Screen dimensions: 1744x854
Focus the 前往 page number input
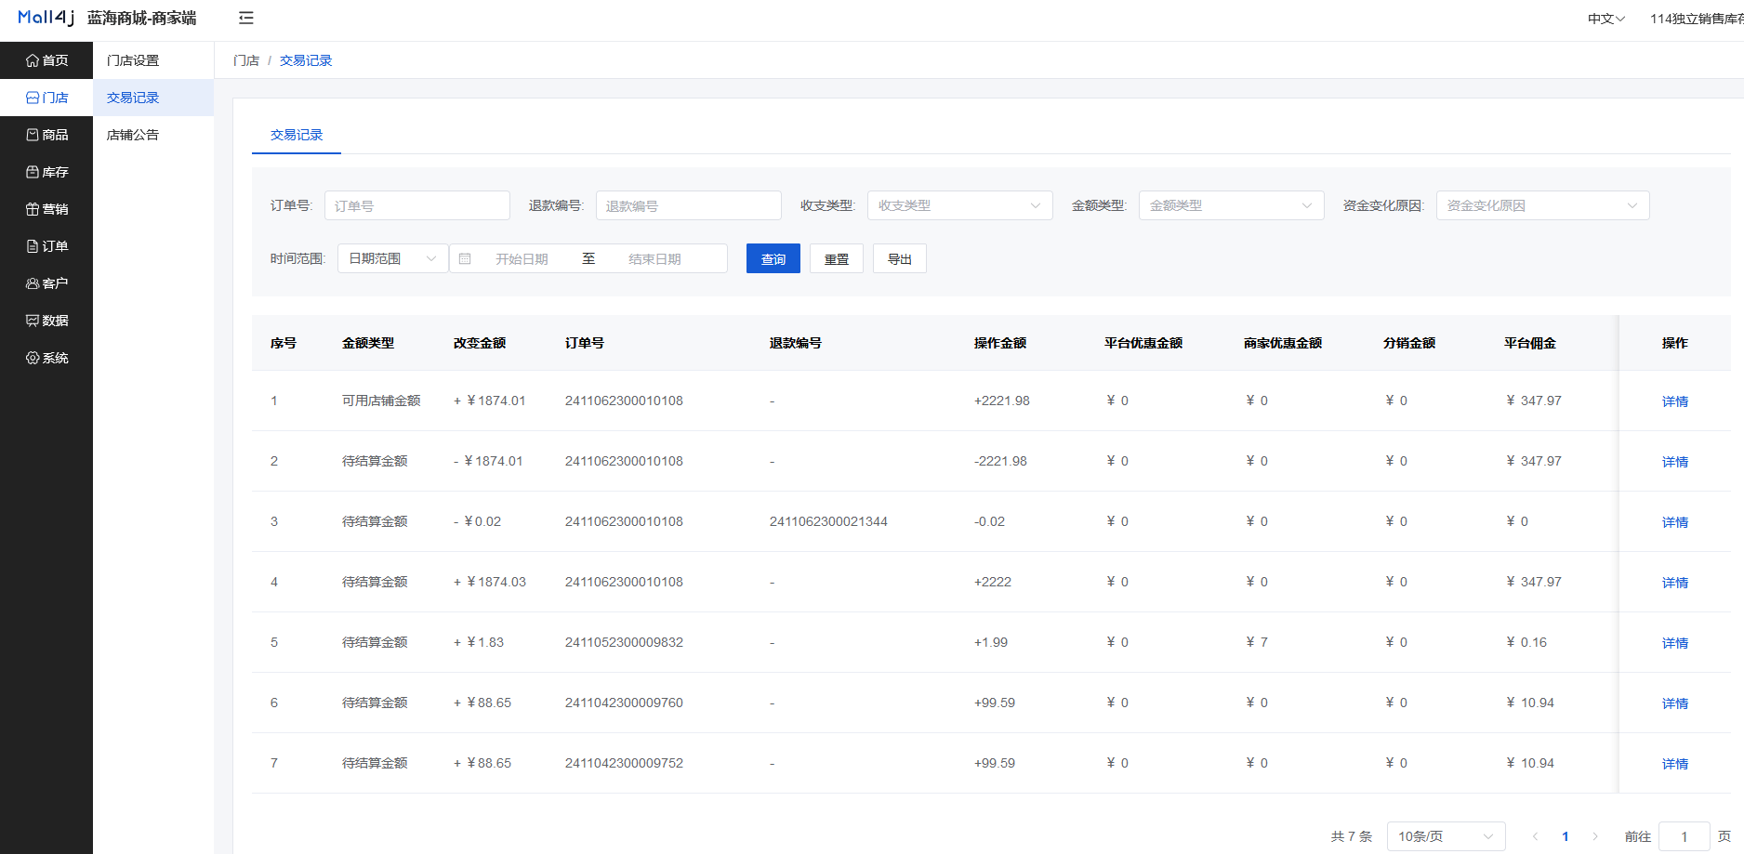(x=1685, y=836)
